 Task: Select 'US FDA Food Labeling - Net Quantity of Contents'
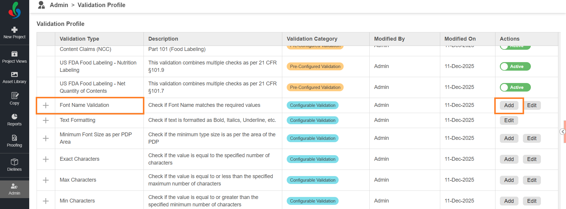[x=92, y=87]
